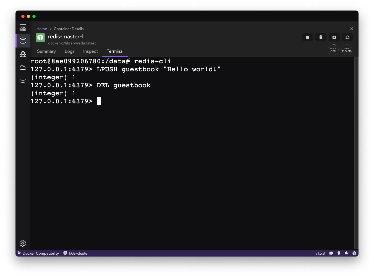Delete the container with the trash icon

tap(321, 37)
